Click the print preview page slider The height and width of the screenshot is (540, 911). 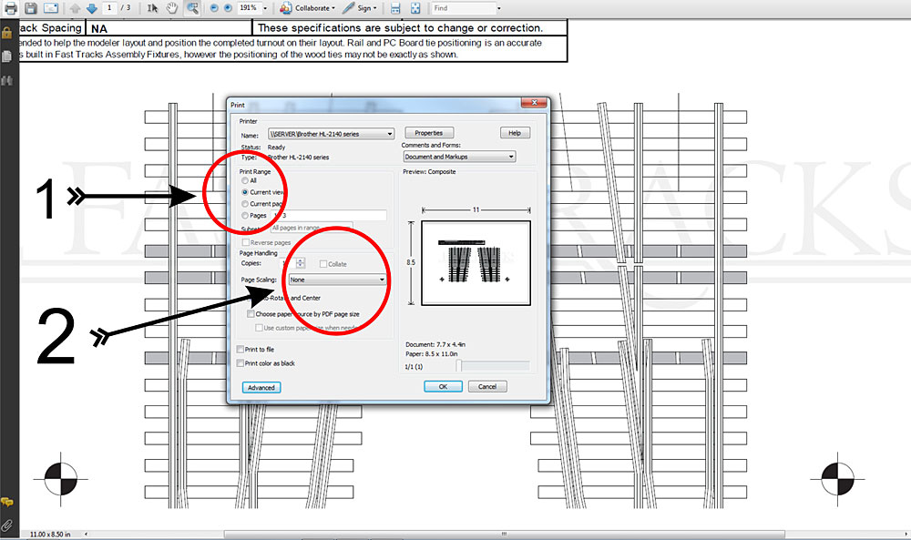[x=460, y=366]
